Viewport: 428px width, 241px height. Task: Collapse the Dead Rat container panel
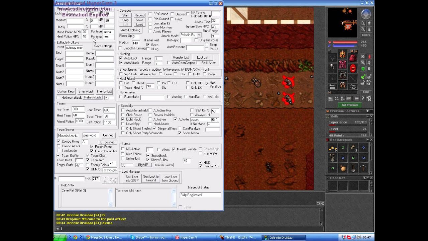pos(367,178)
